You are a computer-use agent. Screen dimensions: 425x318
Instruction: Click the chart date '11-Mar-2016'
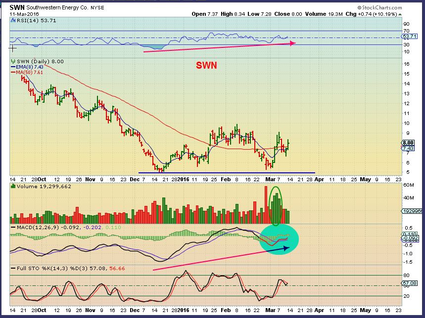[x=24, y=14]
